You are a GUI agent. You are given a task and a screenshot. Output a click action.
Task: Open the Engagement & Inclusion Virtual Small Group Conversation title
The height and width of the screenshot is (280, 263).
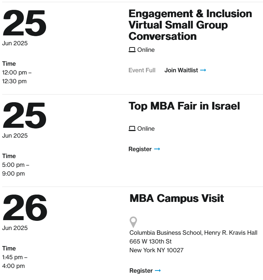190,25
